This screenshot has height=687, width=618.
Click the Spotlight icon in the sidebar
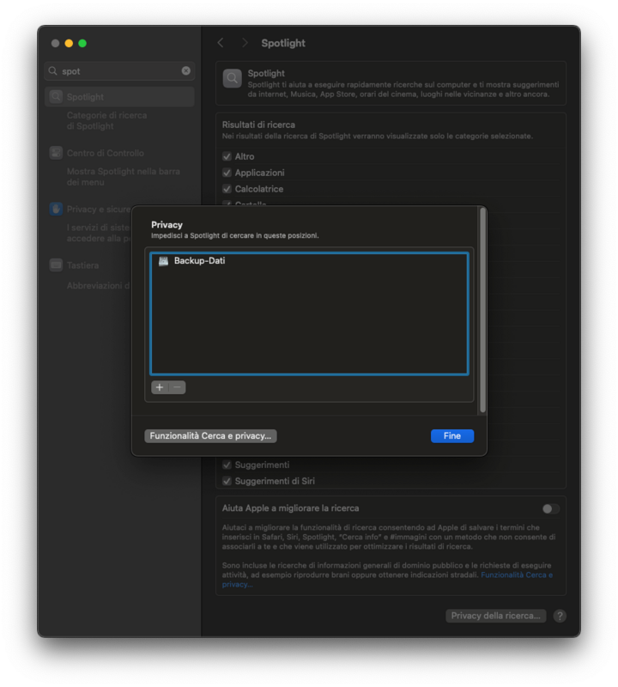pyautogui.click(x=56, y=97)
